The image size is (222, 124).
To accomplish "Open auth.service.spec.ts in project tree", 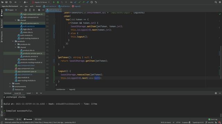I will [31, 23].
